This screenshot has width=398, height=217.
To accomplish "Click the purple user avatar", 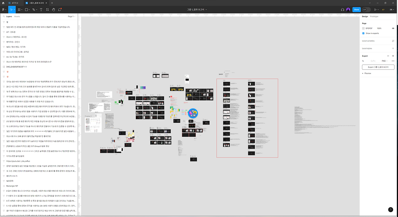I will tap(348, 10).
